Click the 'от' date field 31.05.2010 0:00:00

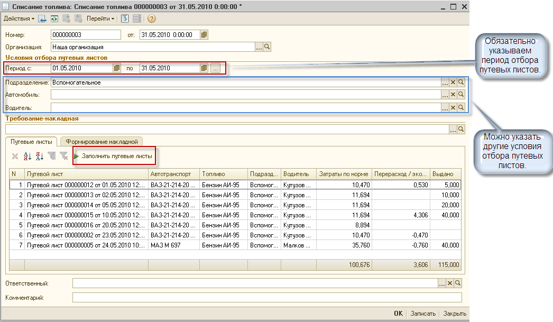tap(170, 34)
